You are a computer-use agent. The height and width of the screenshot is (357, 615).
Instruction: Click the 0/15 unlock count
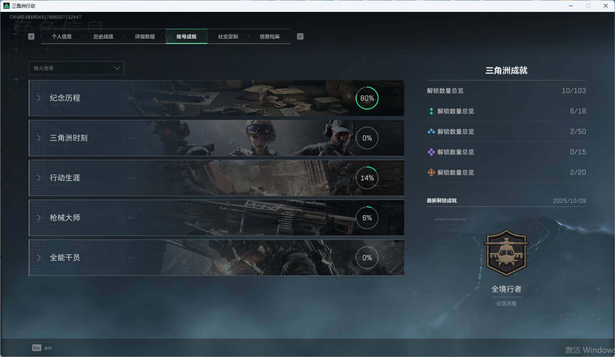click(x=578, y=152)
